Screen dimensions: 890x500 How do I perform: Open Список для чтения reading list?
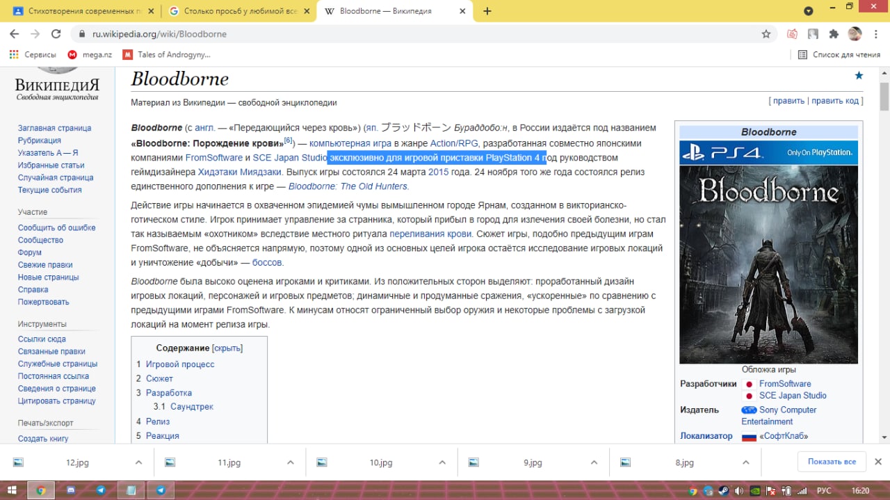coord(839,54)
